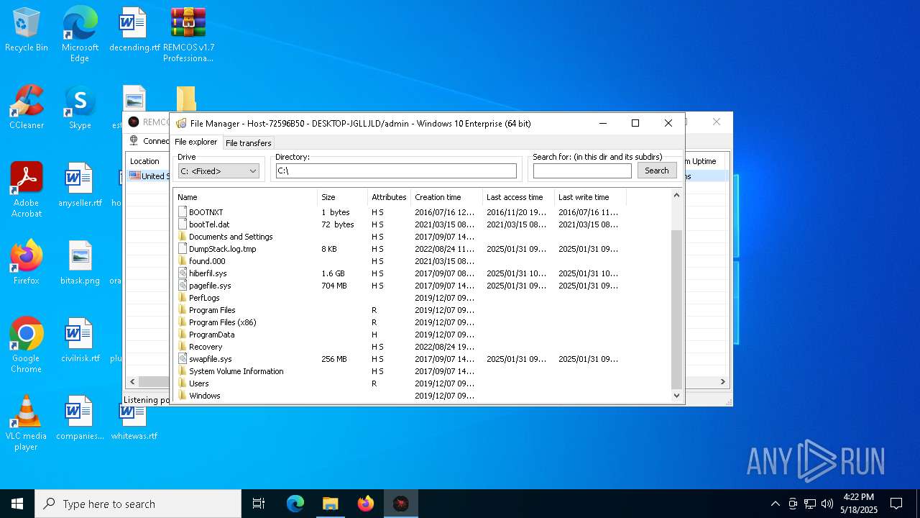Sort by Last write time column
The height and width of the screenshot is (518, 920).
(590, 197)
